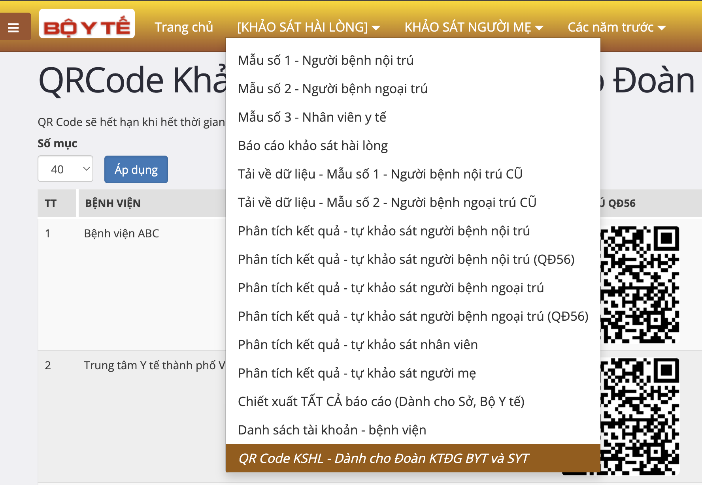Click the QR code for Bệnh viện ABC
Image resolution: width=702 pixels, height=485 pixels.
pos(640,284)
